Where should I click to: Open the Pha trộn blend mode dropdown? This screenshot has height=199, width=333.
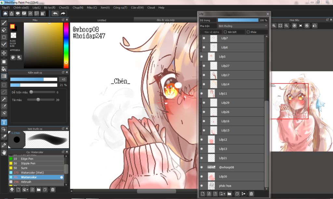243,26
